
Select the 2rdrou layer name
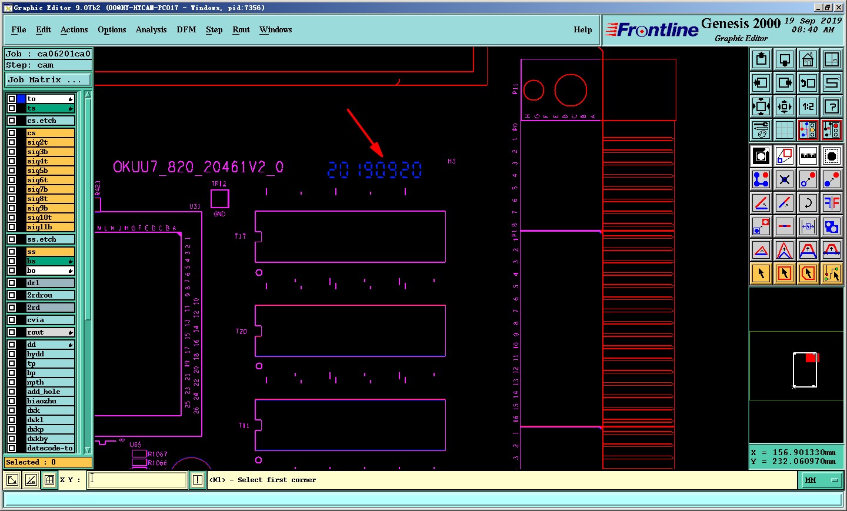51,295
